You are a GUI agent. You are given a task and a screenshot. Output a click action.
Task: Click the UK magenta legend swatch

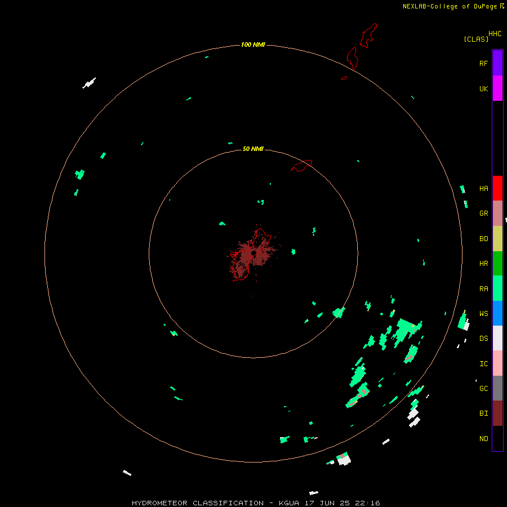tap(497, 88)
